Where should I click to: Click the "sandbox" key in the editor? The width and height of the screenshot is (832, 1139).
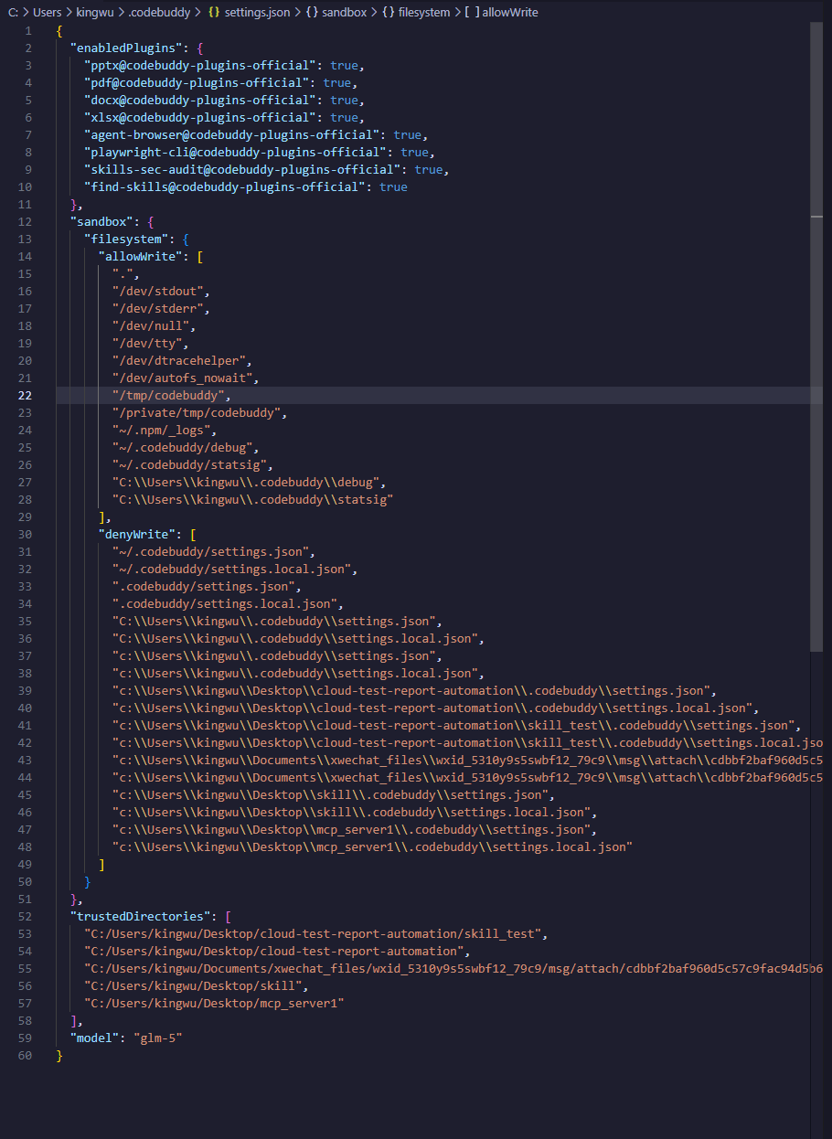101,221
